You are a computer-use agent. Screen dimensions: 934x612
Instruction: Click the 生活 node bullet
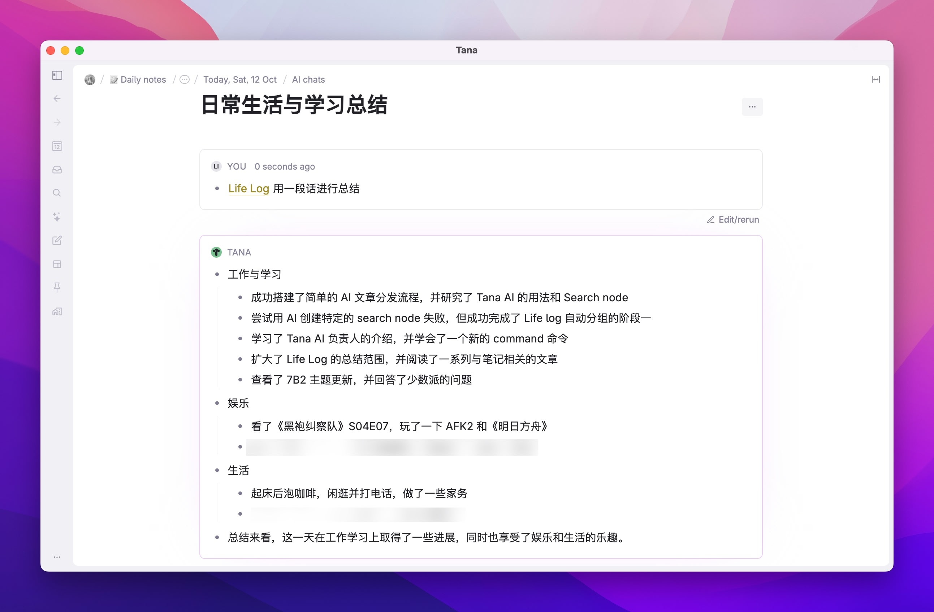pyautogui.click(x=217, y=470)
